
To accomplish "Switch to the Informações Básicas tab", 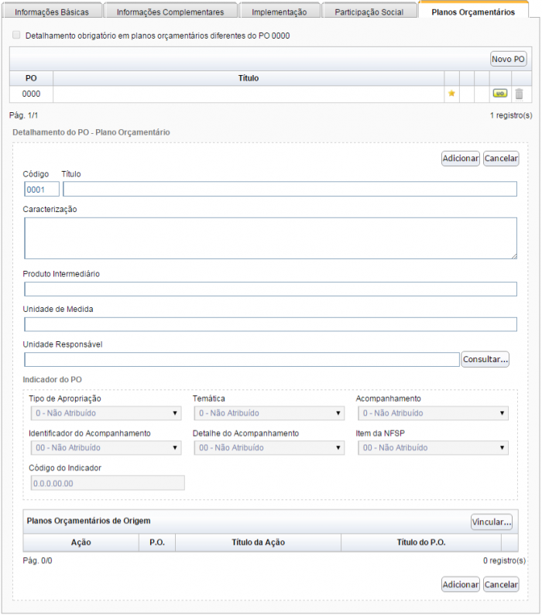I will pyautogui.click(x=52, y=12).
